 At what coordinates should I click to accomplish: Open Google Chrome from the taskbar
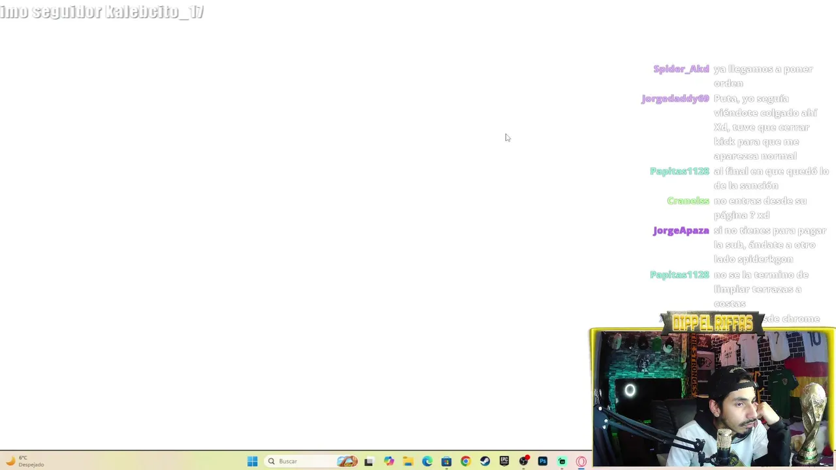(465, 462)
